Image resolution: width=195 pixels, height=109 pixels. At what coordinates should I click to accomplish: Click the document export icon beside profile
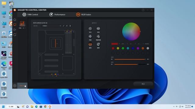[x=70, y=26]
